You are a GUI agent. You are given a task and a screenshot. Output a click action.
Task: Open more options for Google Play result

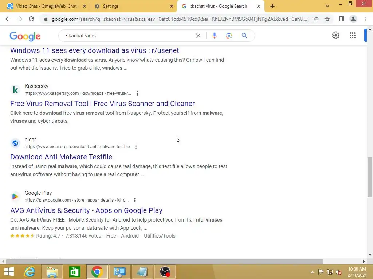click(x=135, y=200)
